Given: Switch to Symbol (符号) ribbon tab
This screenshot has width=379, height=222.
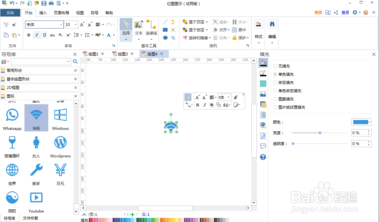Looking at the screenshot, I should (x=95, y=13).
